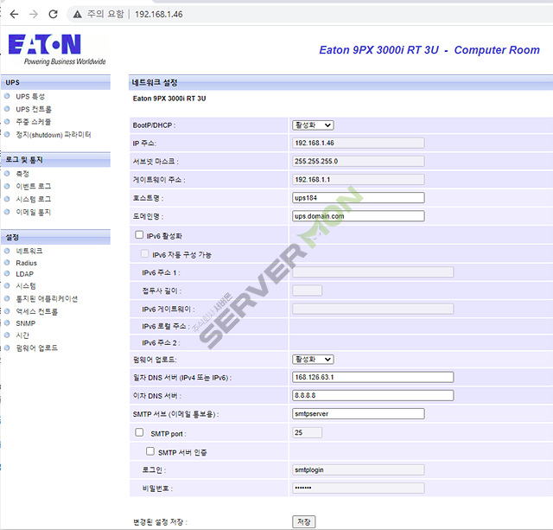Screen dimensions: 553x530
Task: Click the 비밀번호 password field
Action: coord(359,488)
